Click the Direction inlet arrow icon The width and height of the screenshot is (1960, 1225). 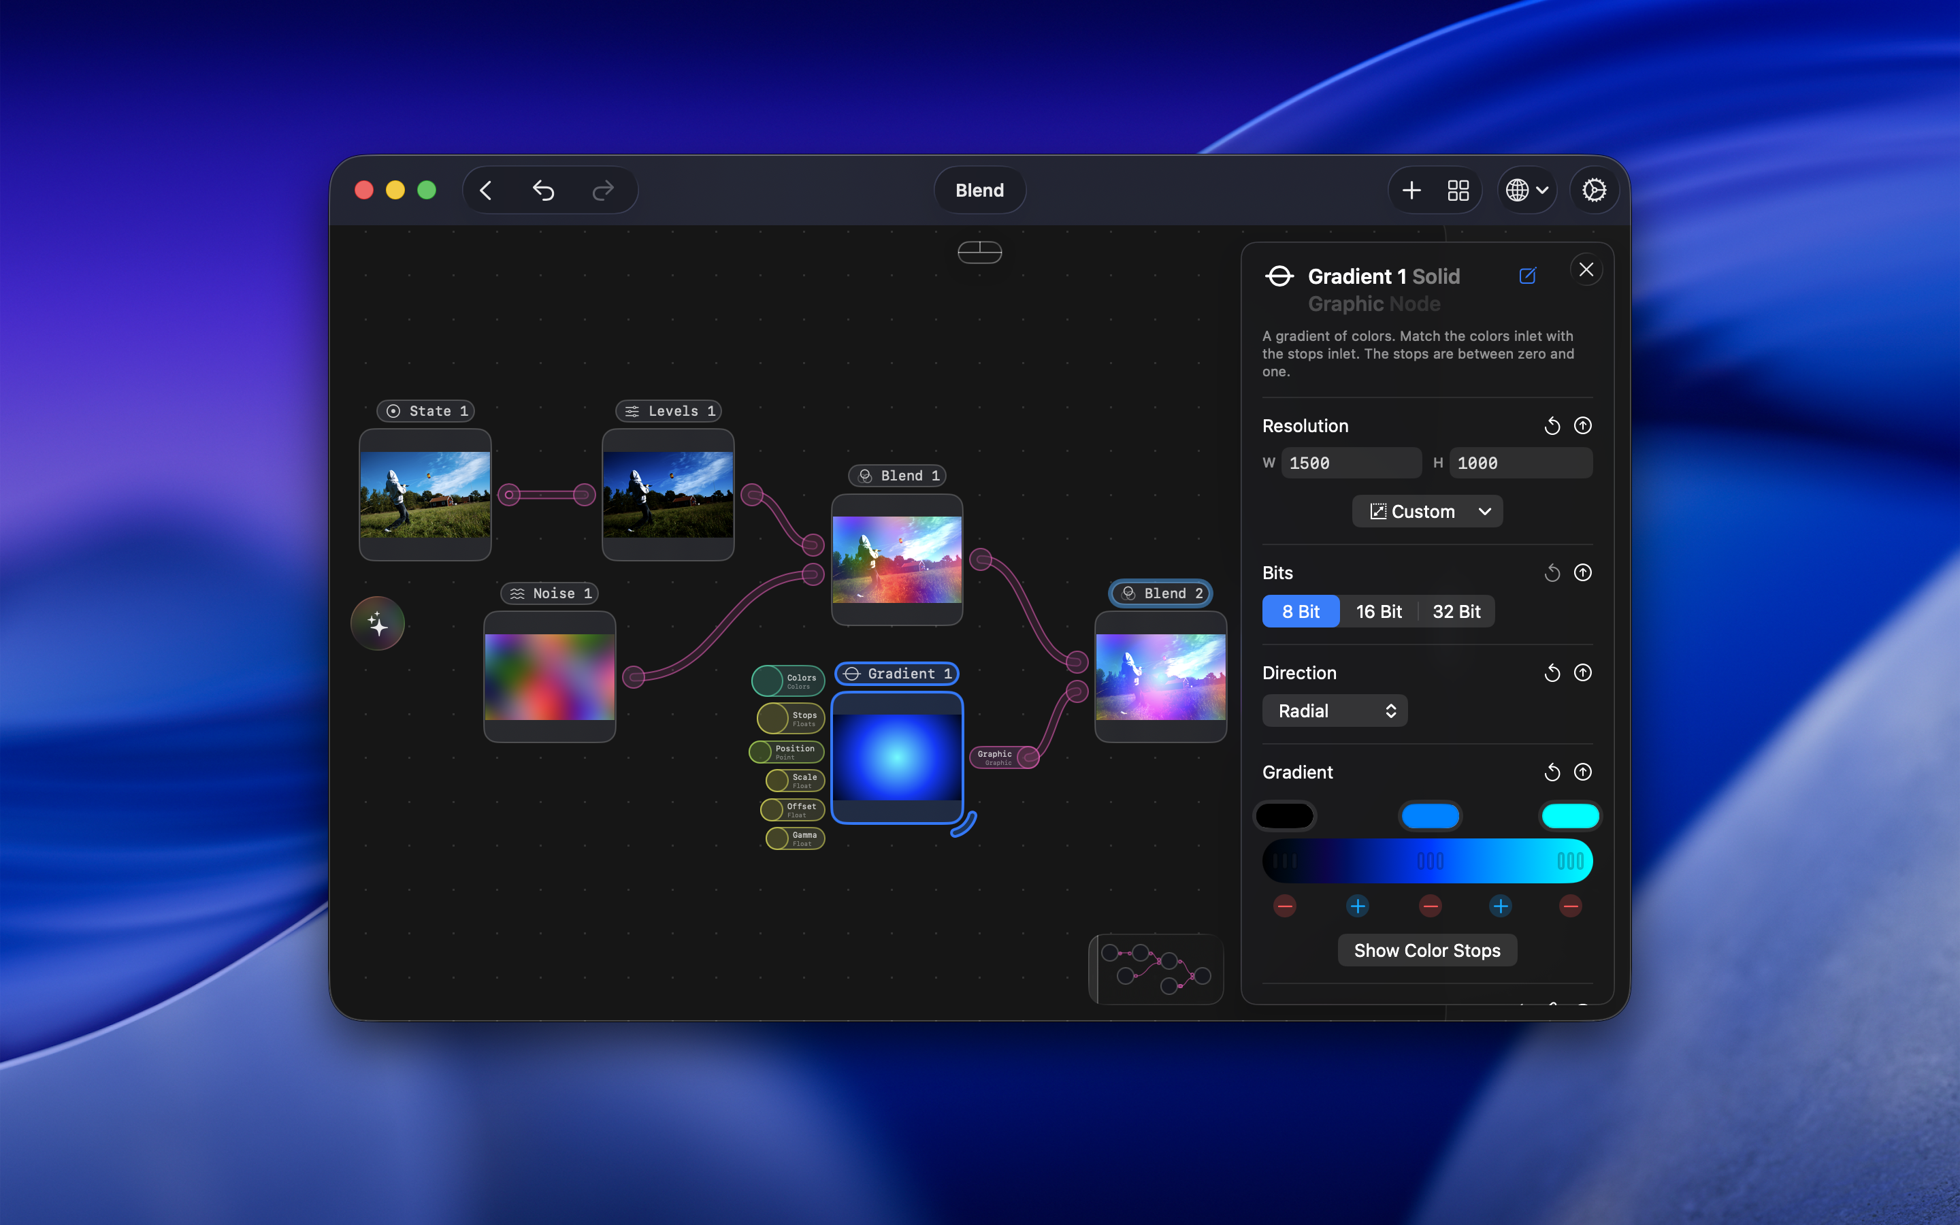point(1582,673)
